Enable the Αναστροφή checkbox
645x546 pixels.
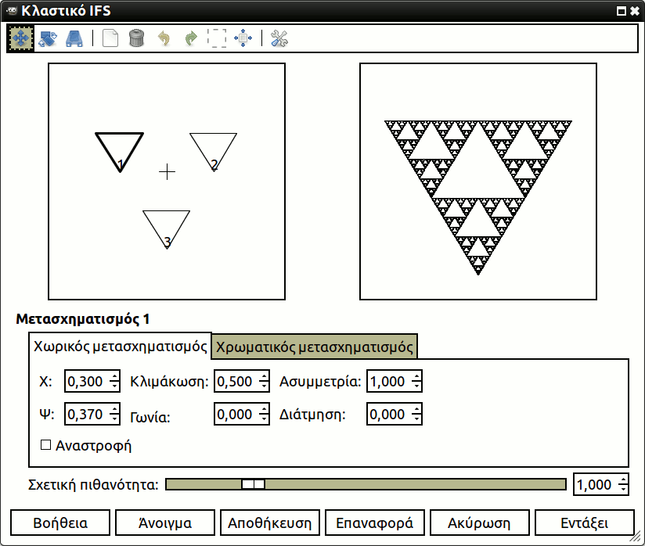click(46, 446)
